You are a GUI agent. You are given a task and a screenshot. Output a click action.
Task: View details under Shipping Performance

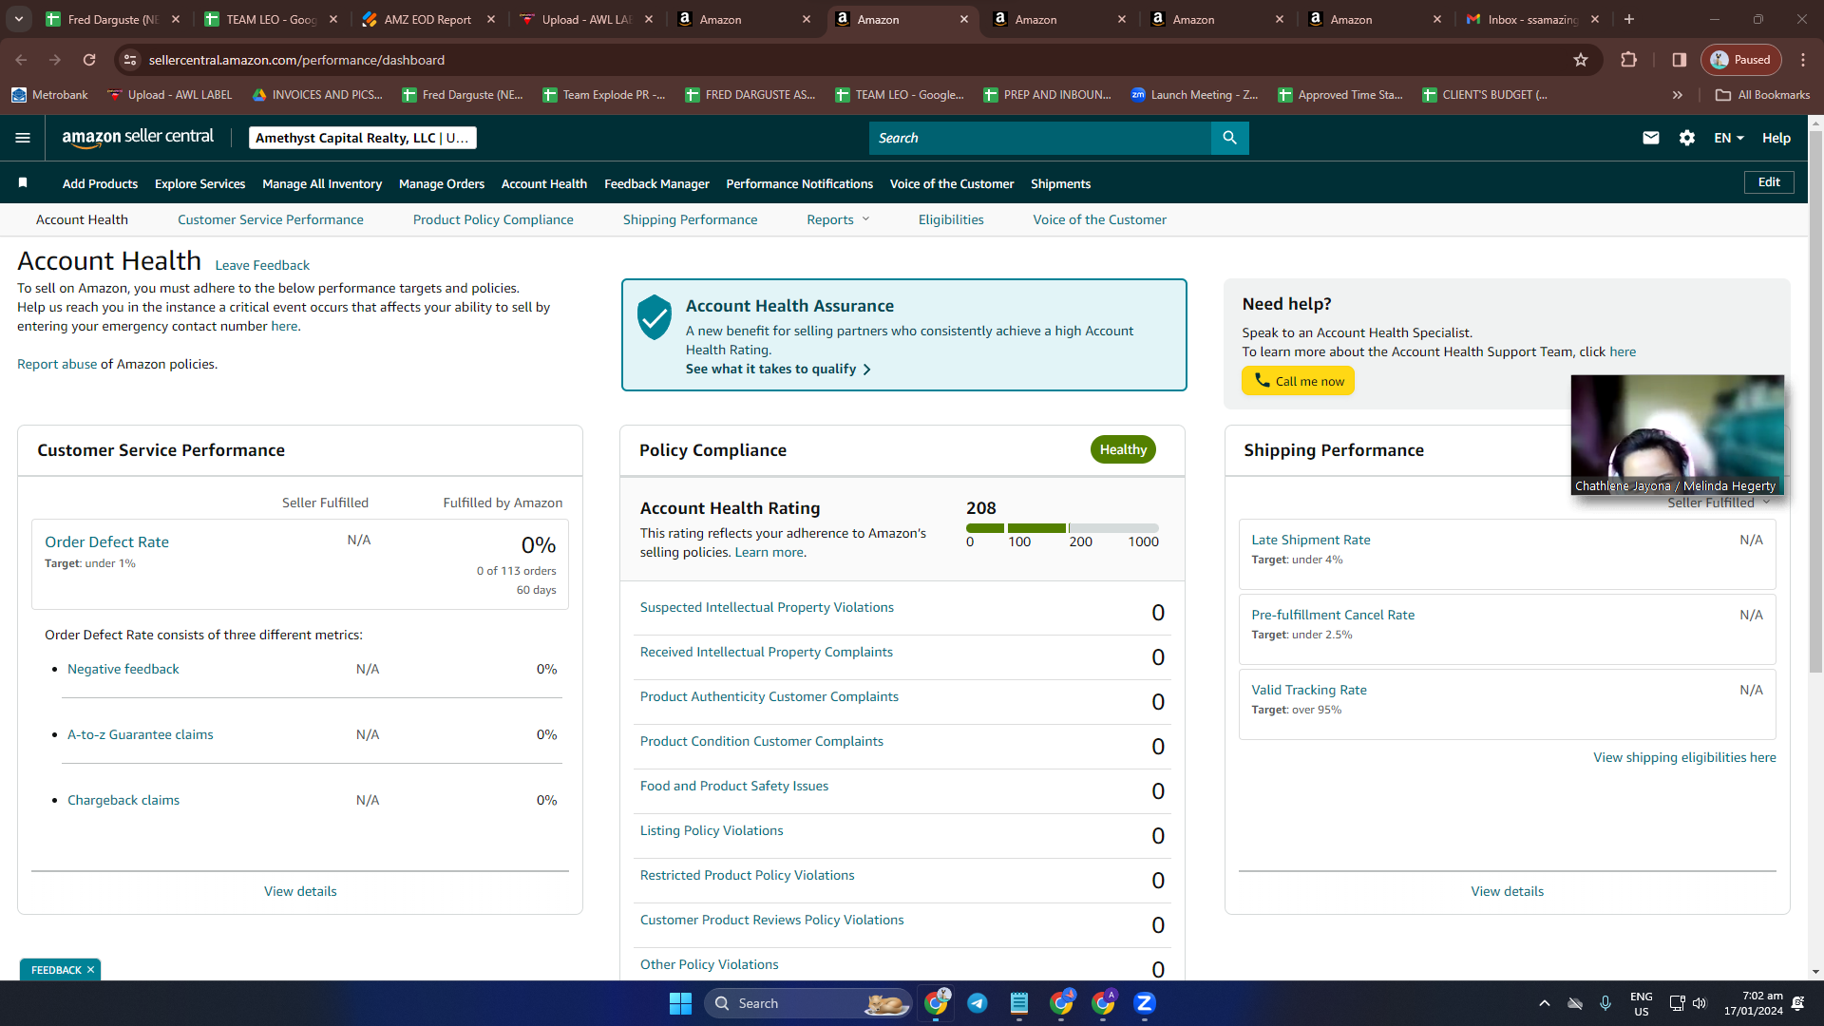tap(1507, 891)
